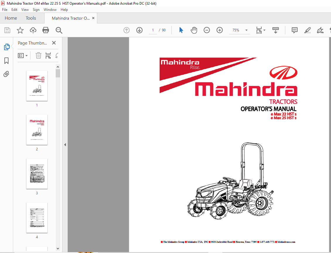Image resolution: width=331 pixels, height=253 pixels.
Task: Delete selected page trash icon
Action: point(38,55)
